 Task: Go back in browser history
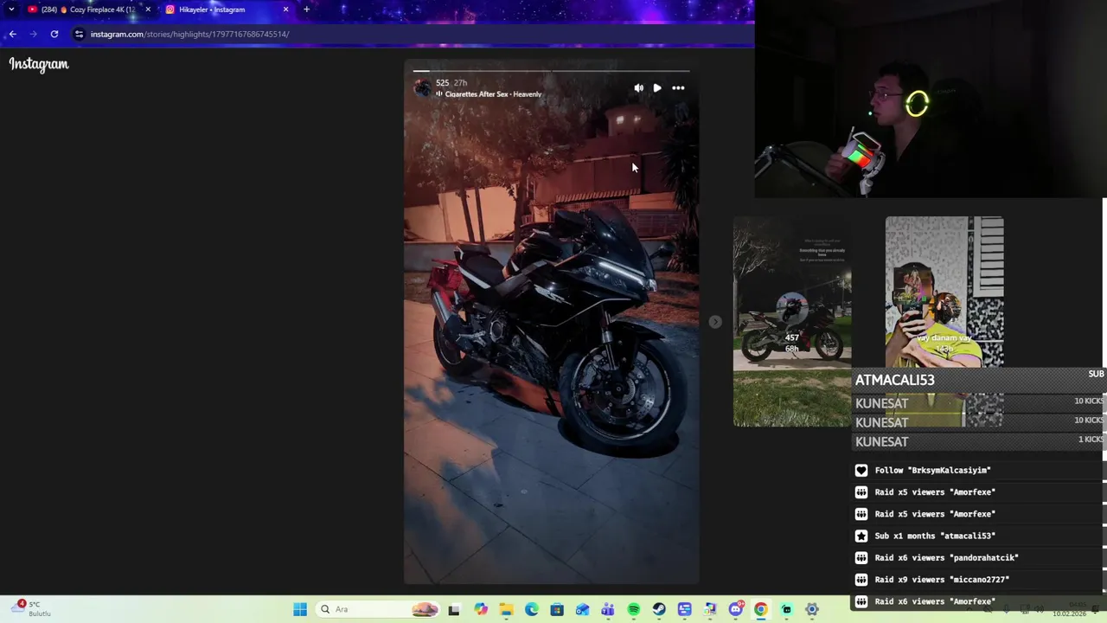13,34
